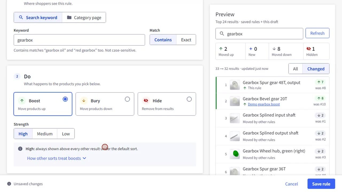Screen dimensions: 342x192
Task: Click the info icon beside High description
Action: pos(20,149)
